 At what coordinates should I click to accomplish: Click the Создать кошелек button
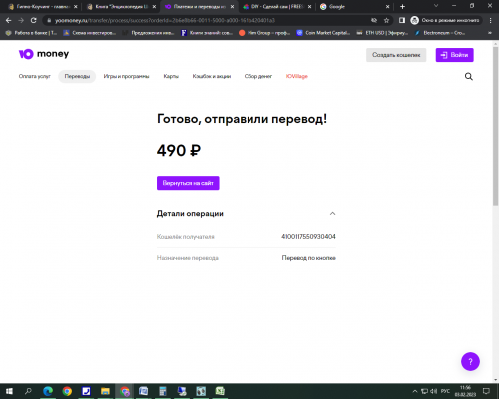(396, 55)
